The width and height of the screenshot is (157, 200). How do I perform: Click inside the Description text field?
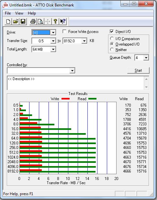[76, 83]
